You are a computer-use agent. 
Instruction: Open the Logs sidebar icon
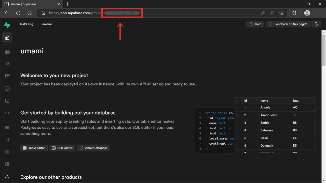tap(7, 127)
